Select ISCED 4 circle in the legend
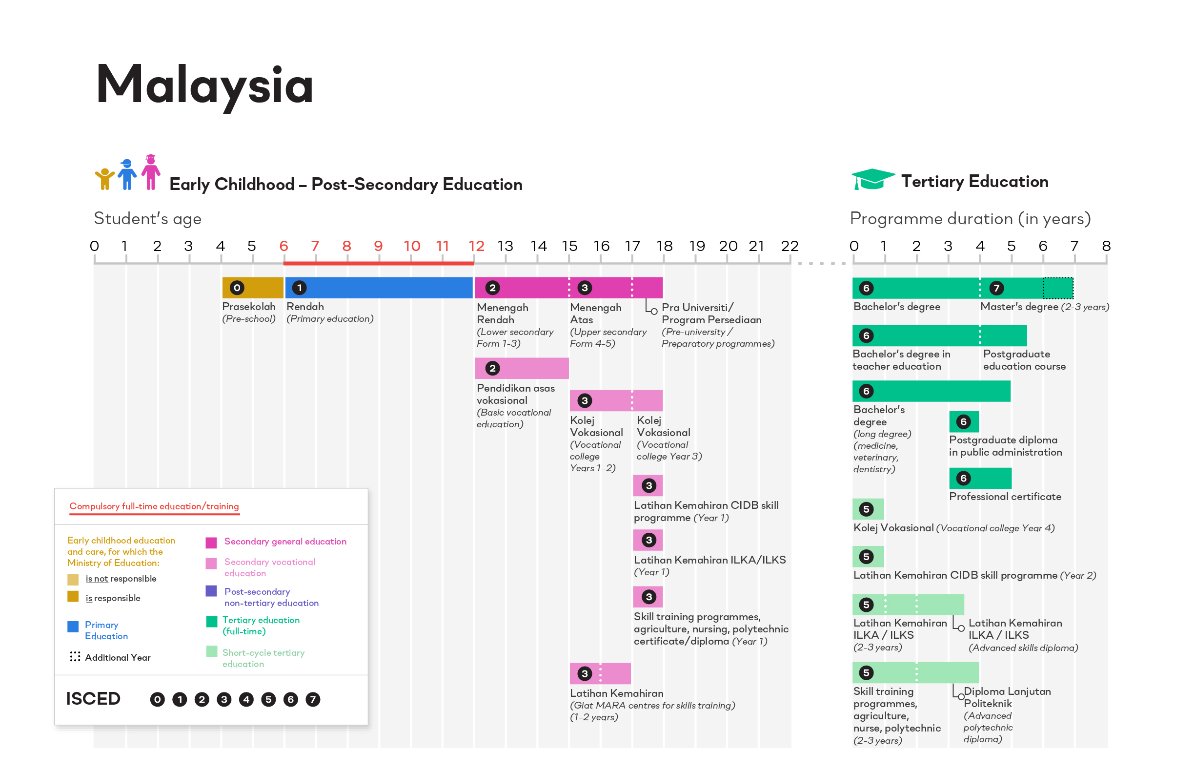This screenshot has width=1195, height=774. coord(246,699)
